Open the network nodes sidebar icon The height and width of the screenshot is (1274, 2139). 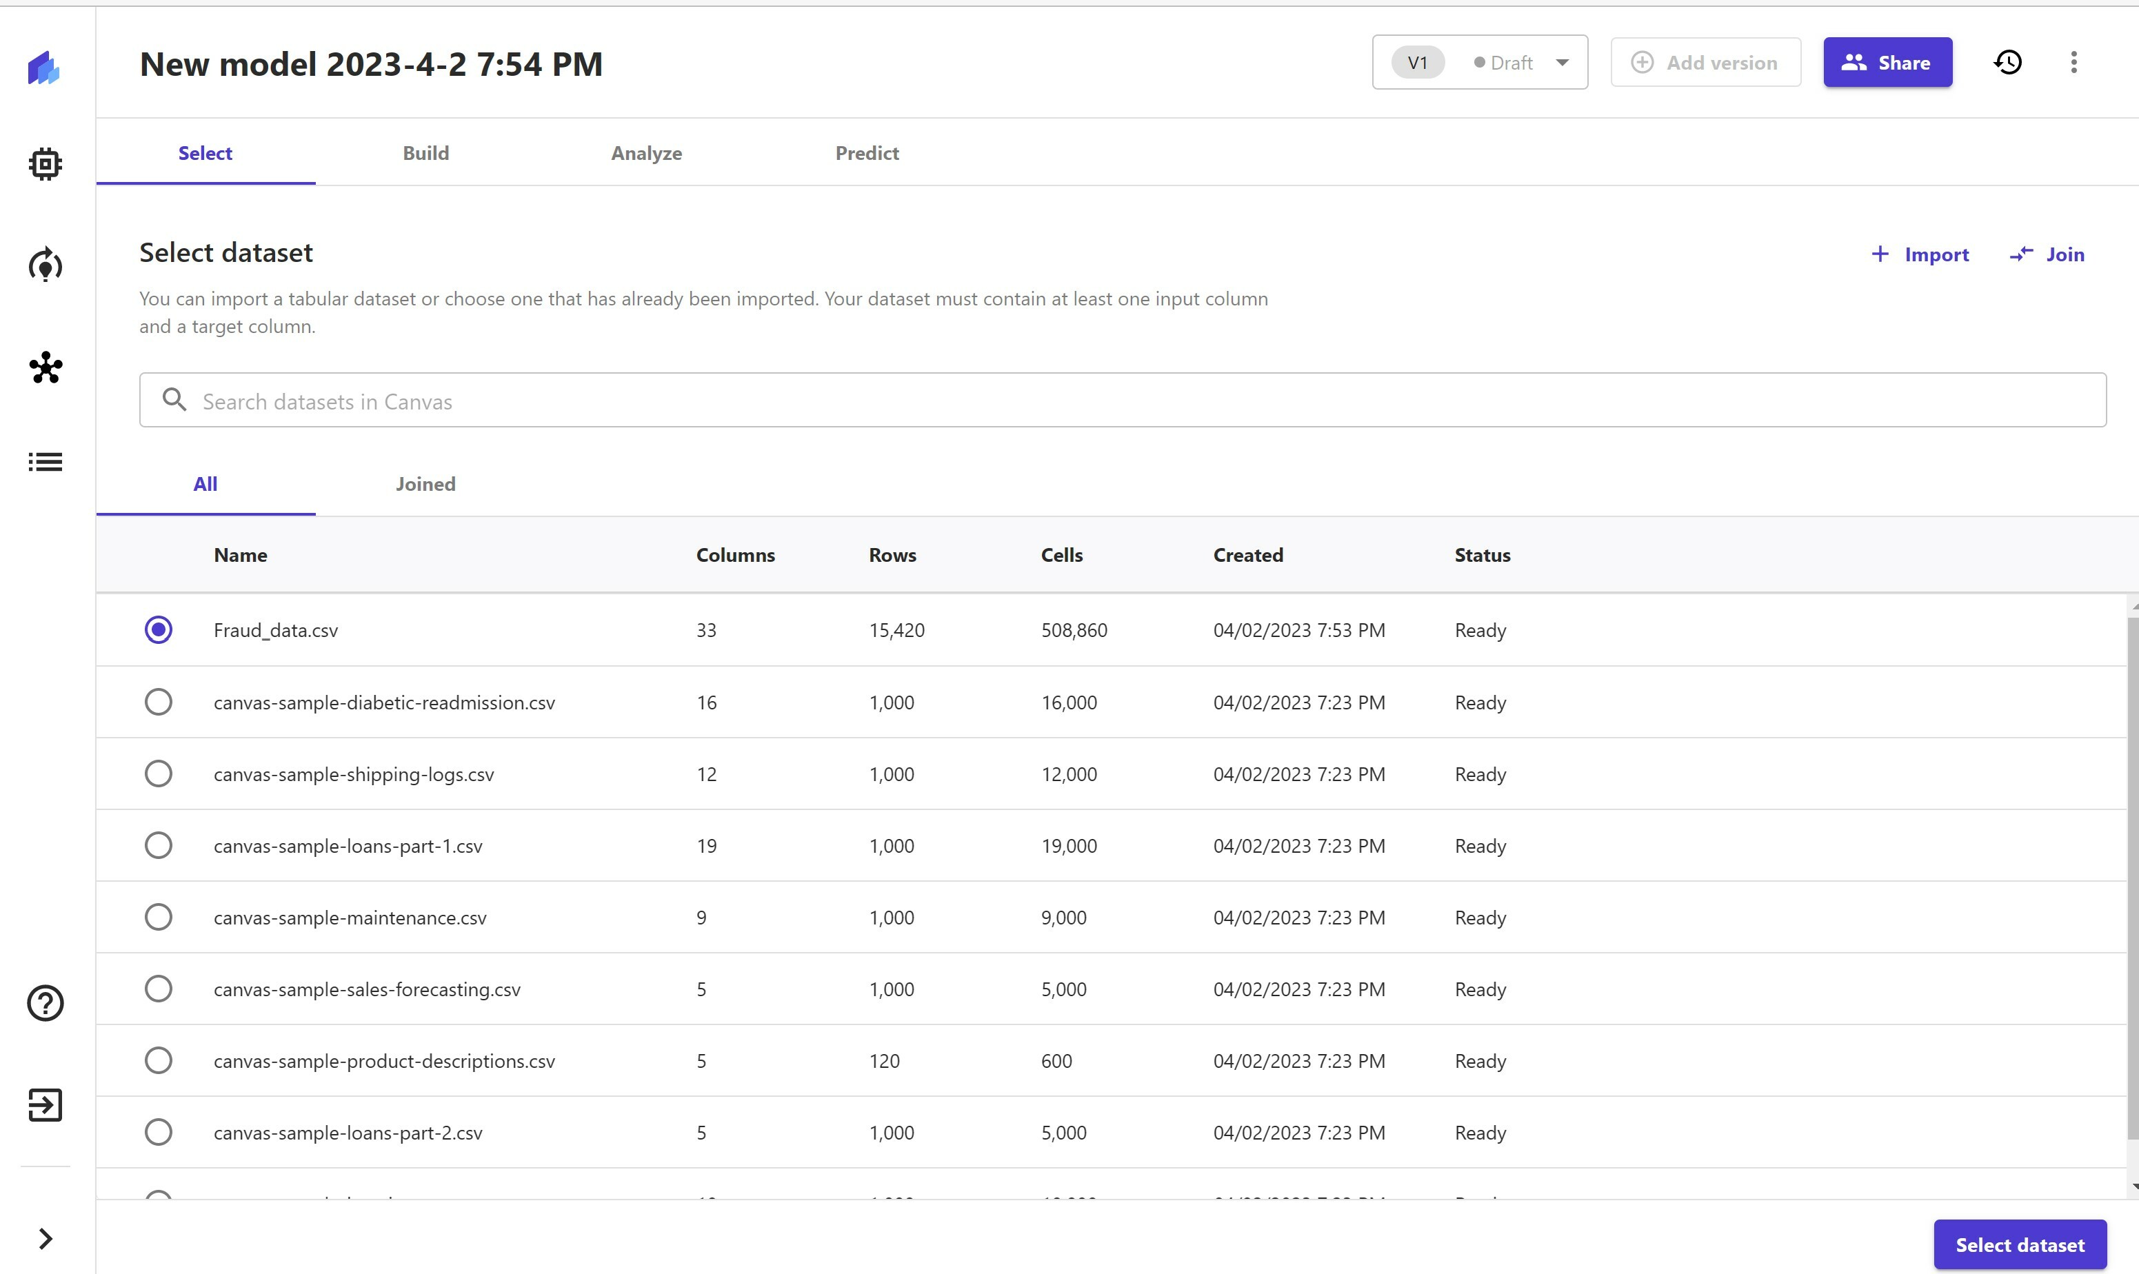46,367
